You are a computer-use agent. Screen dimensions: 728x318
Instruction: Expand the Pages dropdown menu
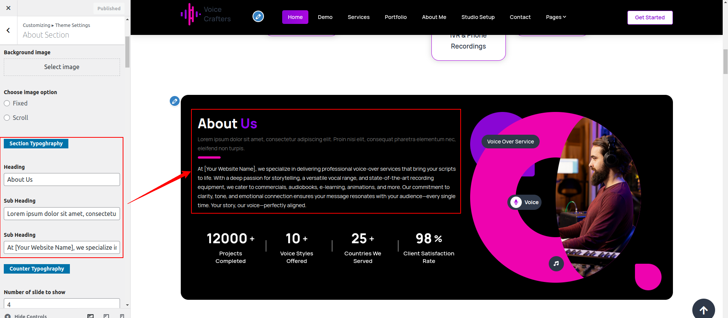click(x=556, y=17)
